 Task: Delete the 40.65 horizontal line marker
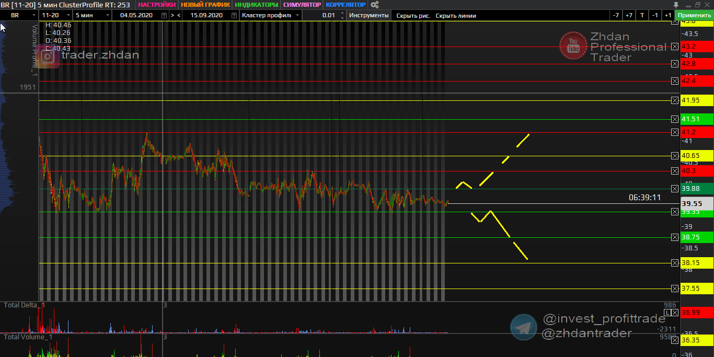click(x=674, y=156)
